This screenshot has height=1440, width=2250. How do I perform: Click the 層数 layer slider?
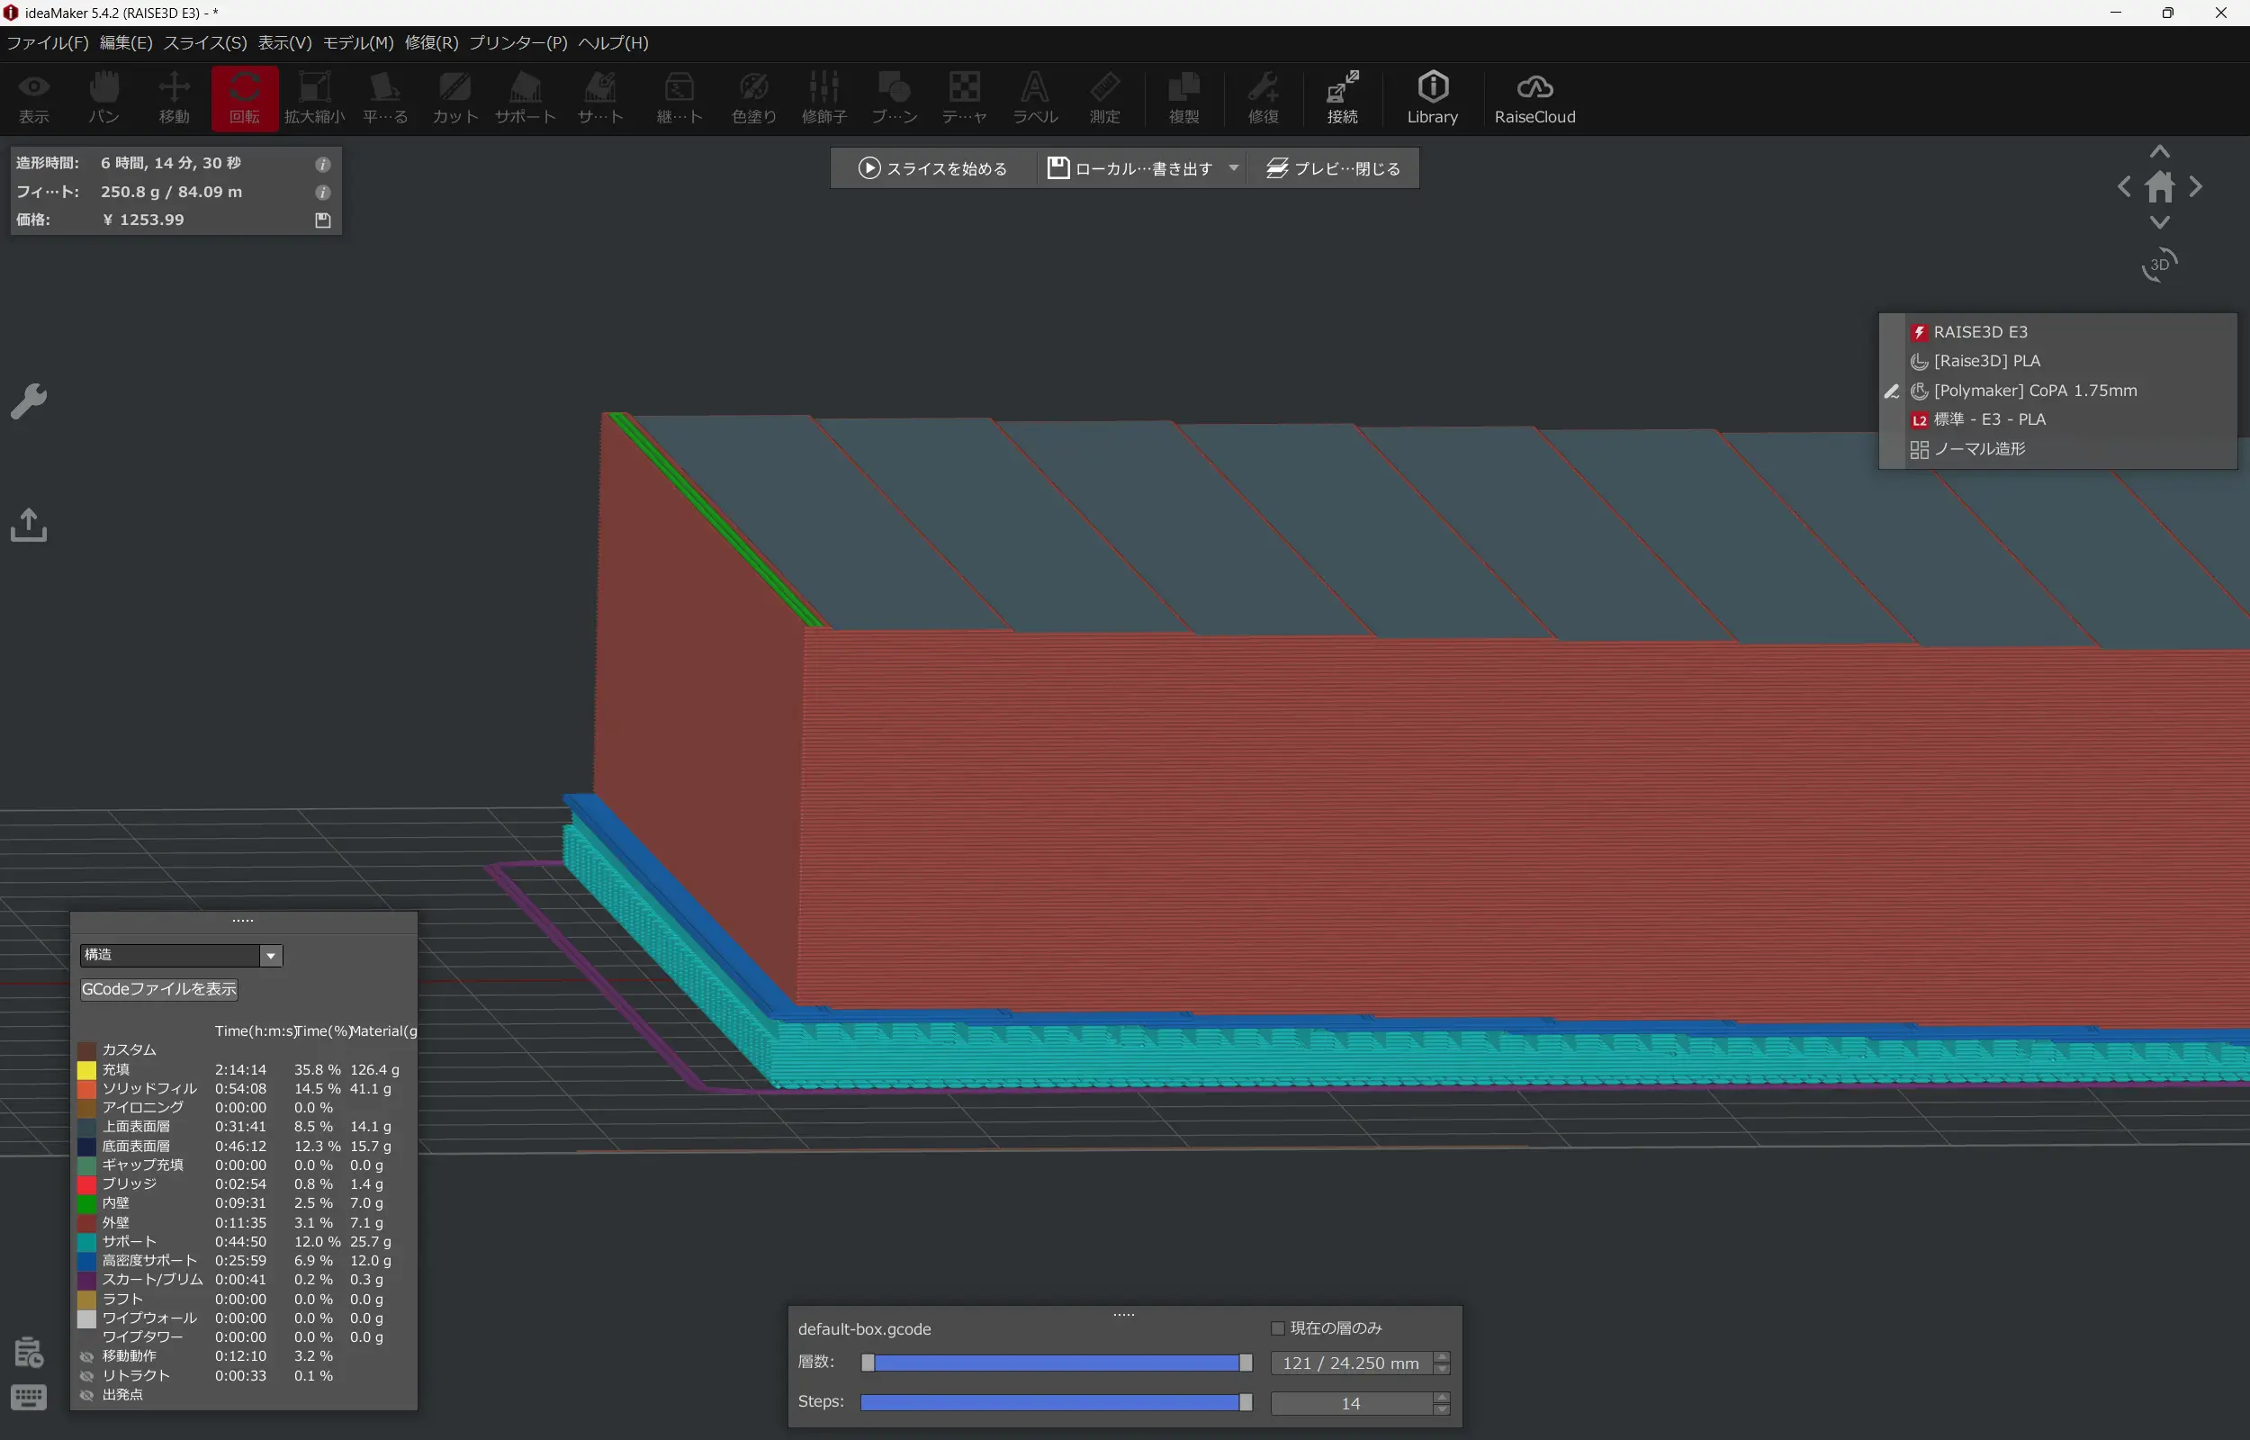pyautogui.click(x=1057, y=1363)
